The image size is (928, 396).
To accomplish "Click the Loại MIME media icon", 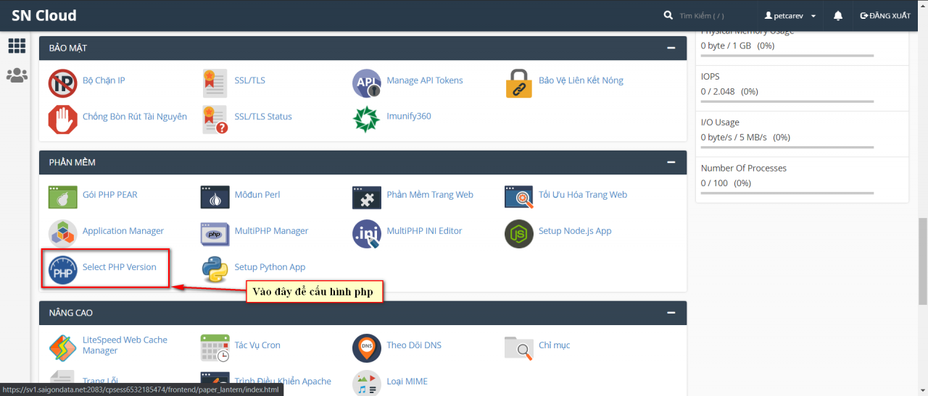I will pyautogui.click(x=367, y=384).
